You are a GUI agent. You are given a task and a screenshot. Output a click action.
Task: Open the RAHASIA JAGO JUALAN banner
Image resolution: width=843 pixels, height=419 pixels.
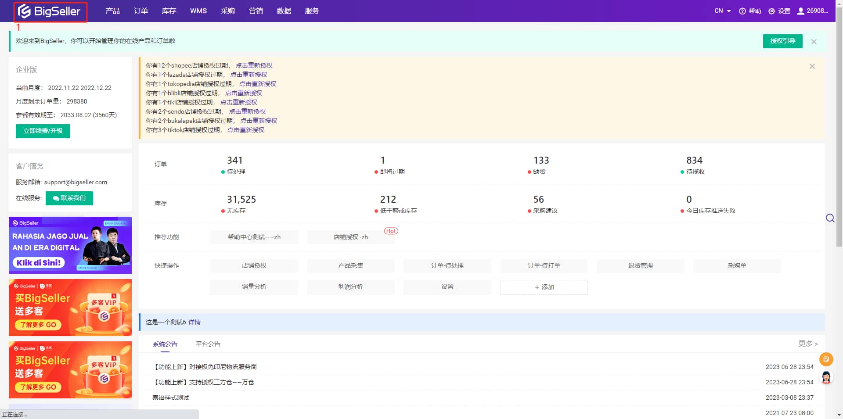coord(70,245)
